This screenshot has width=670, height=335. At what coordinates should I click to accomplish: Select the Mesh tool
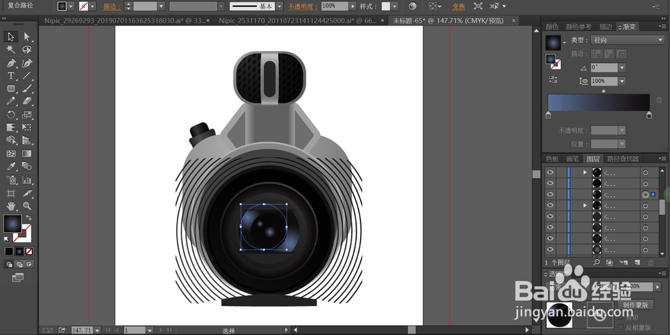click(11, 153)
